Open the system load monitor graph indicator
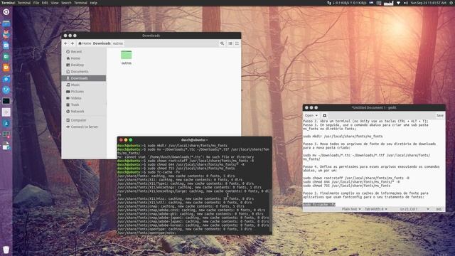This screenshot has width=455, height=256. [x=388, y=3]
